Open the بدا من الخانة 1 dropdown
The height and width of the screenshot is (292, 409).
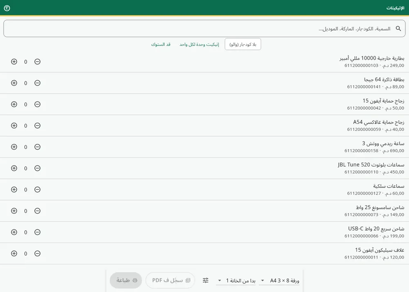236,281
